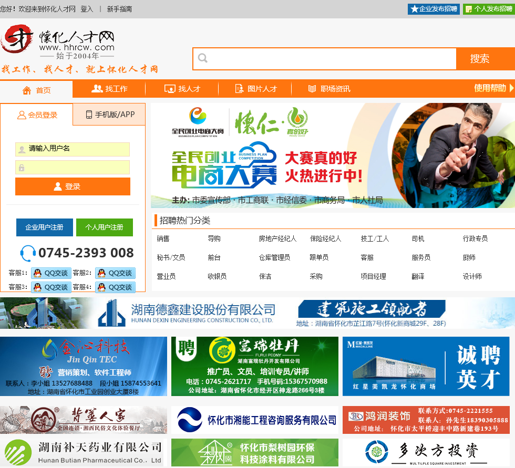Open the 房地产经纪人 job category
Screen dimensions: 515x468
[x=277, y=238]
